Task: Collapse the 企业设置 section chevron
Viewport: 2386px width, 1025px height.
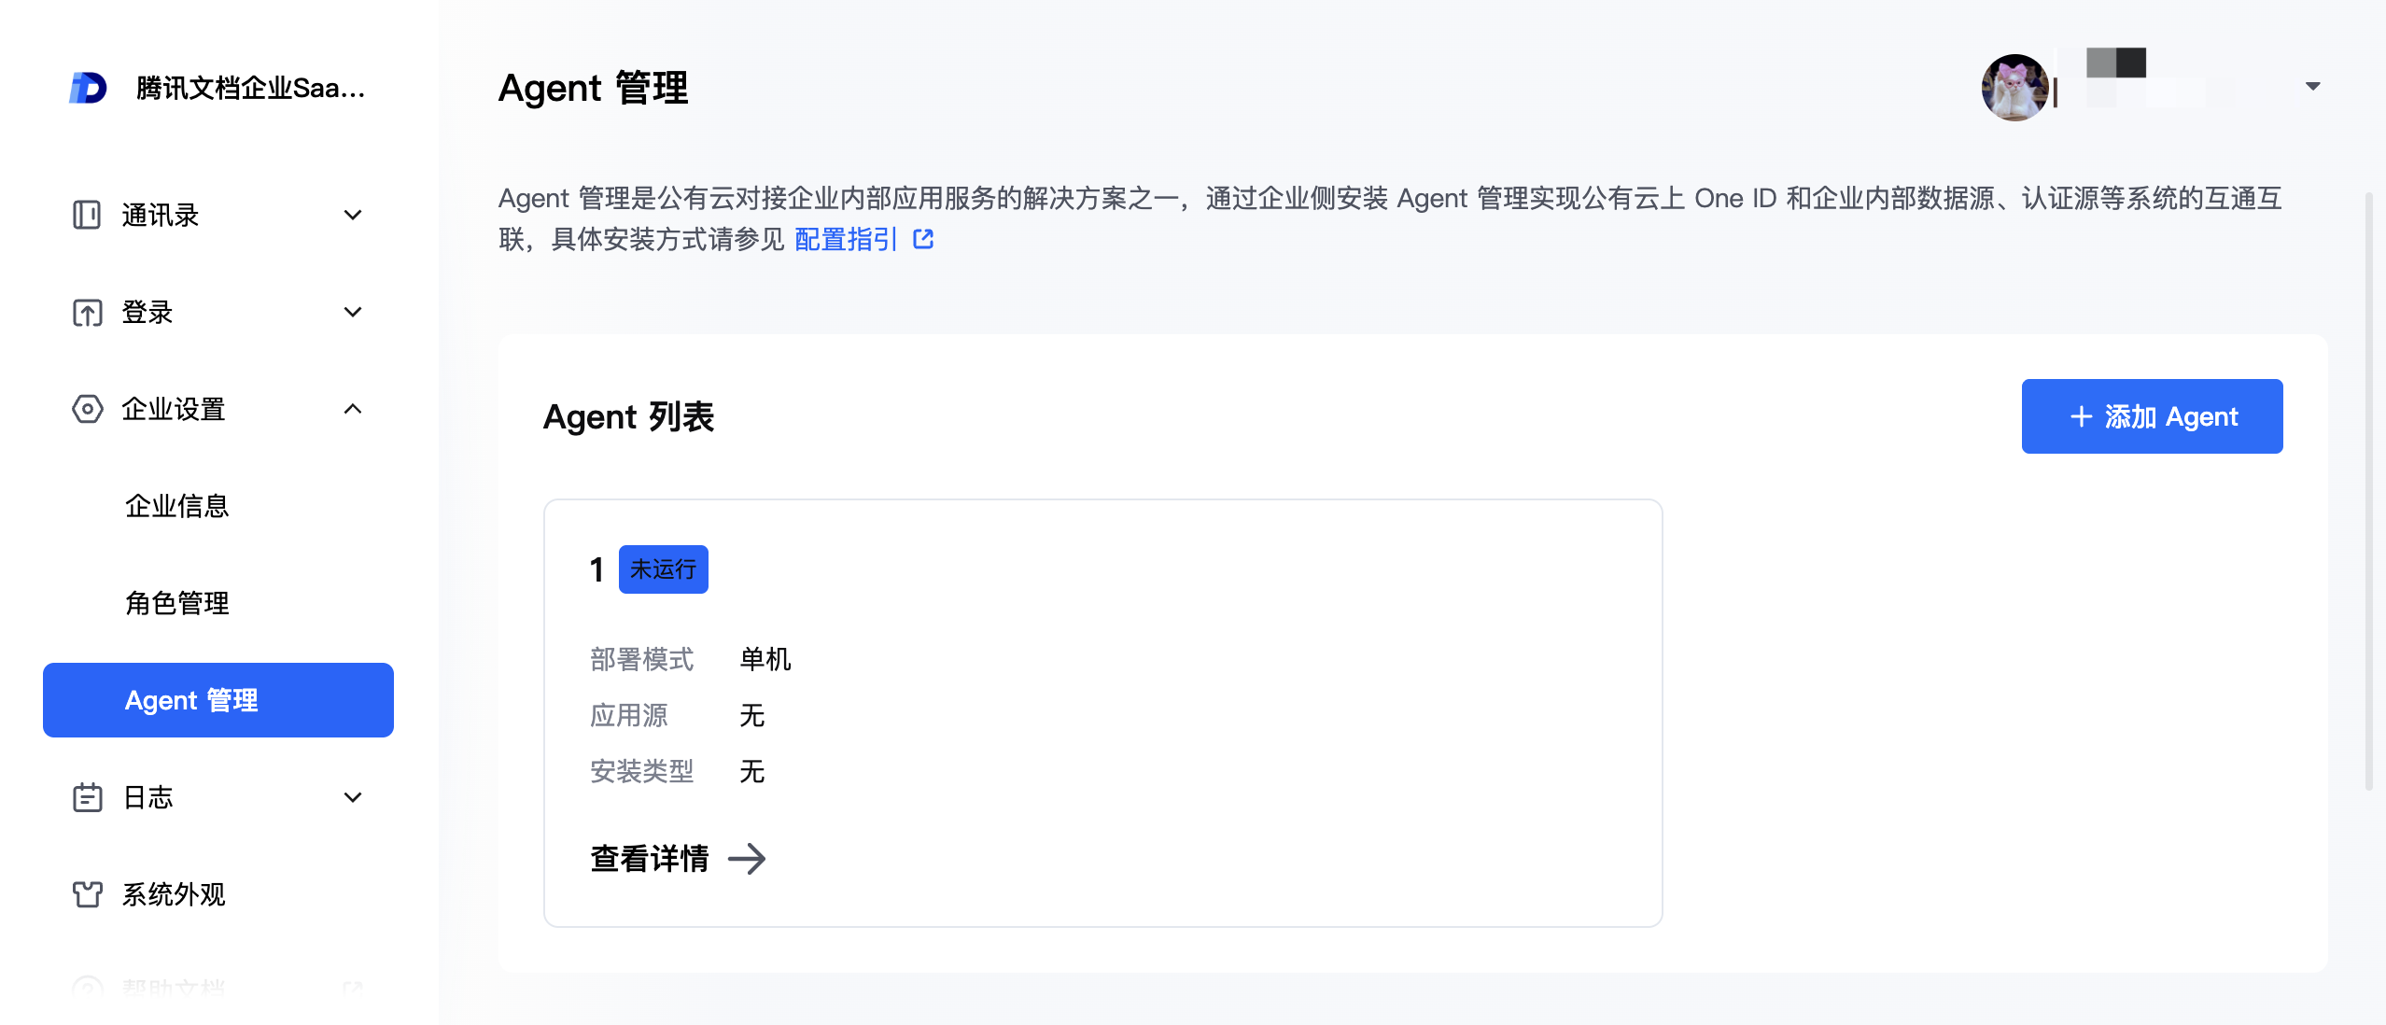Action: pos(353,409)
